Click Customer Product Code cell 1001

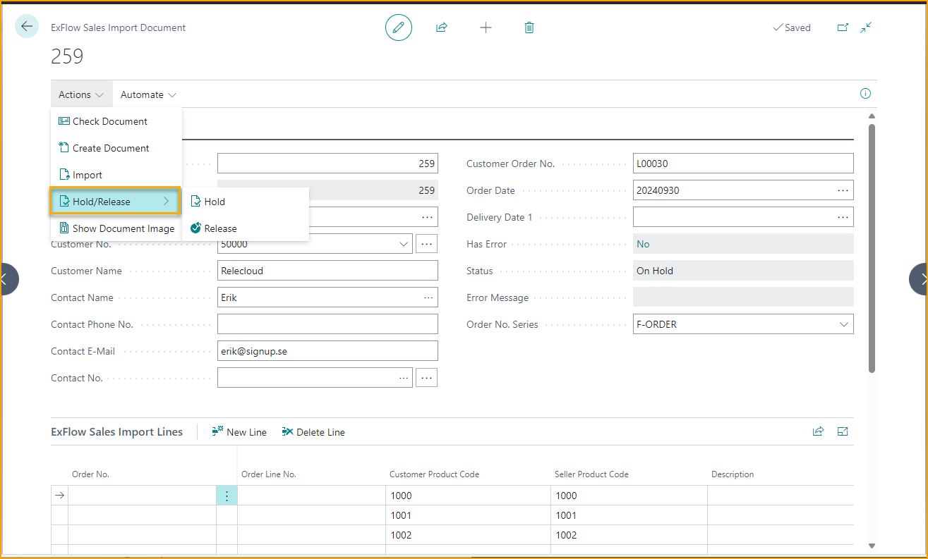(x=468, y=515)
